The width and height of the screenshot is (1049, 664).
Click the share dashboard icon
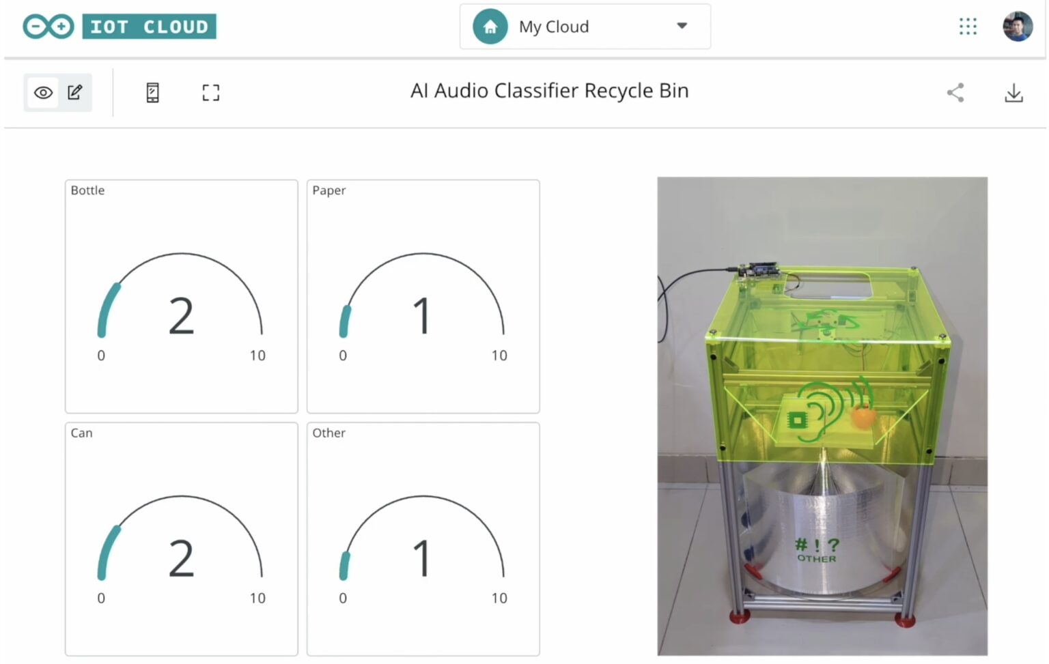(x=955, y=92)
